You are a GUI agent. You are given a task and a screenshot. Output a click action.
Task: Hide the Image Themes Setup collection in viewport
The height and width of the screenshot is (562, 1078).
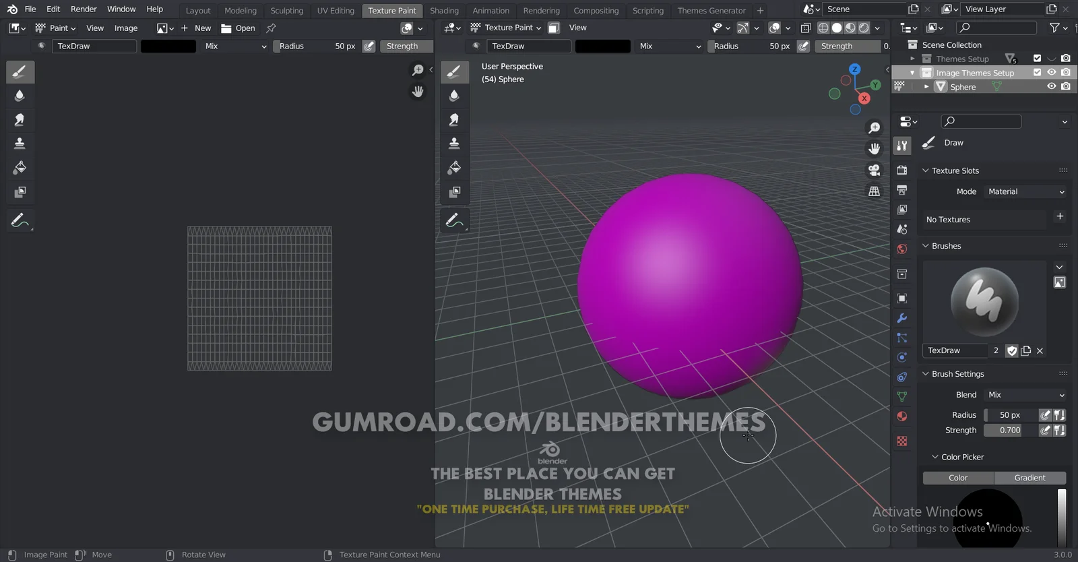(1051, 72)
